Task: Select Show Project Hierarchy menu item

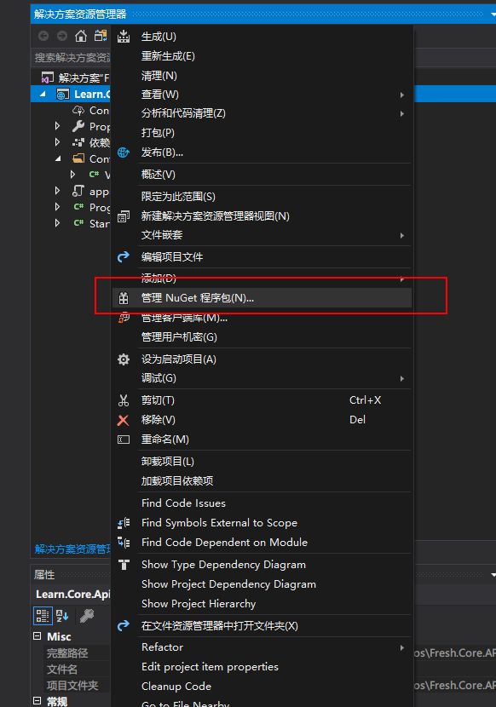Action: coord(262,604)
